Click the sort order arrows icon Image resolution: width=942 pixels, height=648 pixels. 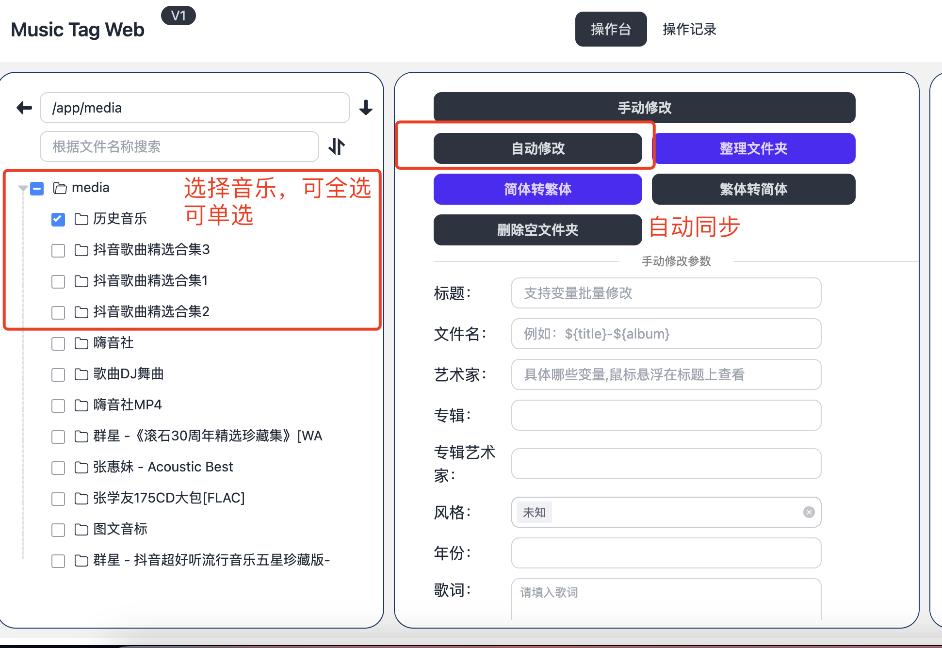337,146
